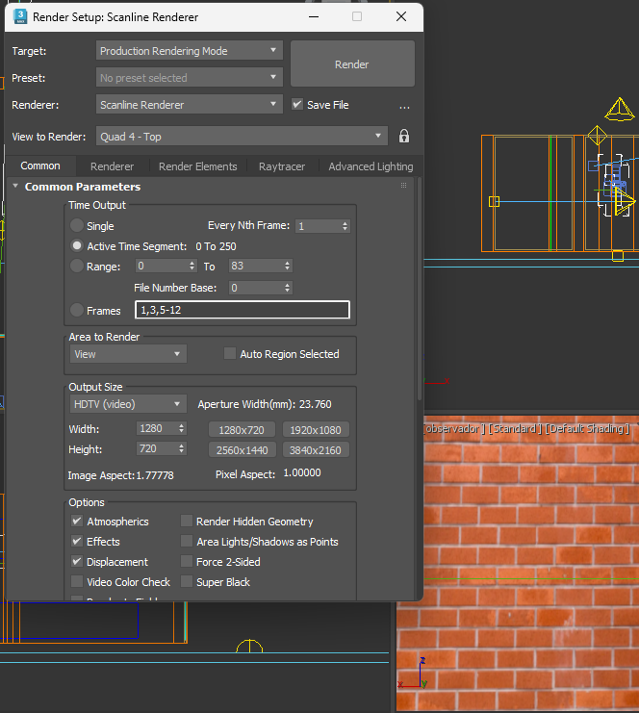Image resolution: width=639 pixels, height=713 pixels.
Task: Click the Width spinner arrows
Action: pyautogui.click(x=181, y=429)
